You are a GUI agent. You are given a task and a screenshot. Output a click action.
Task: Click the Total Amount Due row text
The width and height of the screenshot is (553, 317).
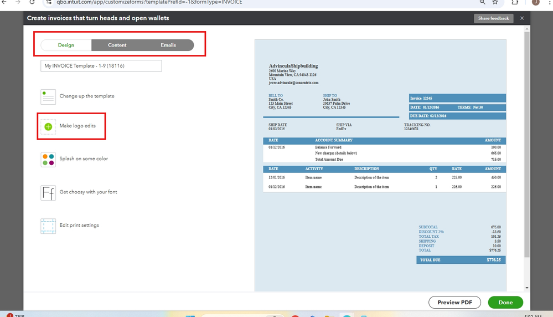tap(329, 160)
